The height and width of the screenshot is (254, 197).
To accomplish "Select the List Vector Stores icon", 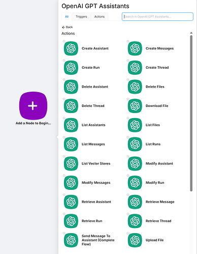I will (x=71, y=163).
